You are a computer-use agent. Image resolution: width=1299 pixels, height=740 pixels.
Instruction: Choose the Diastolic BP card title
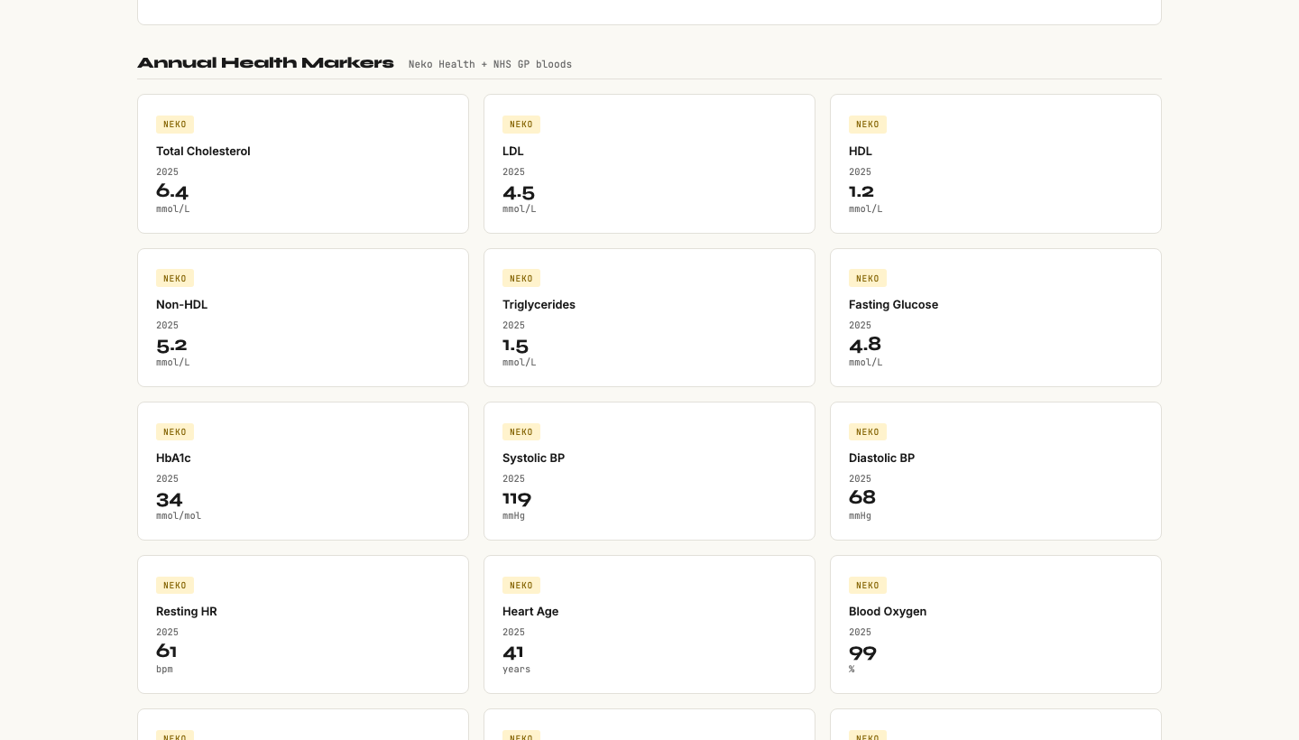[x=881, y=458]
